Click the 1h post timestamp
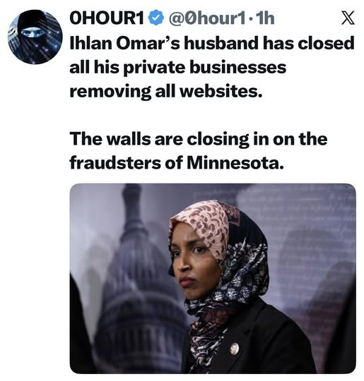Screen dimensions: 364x381 tap(265, 18)
